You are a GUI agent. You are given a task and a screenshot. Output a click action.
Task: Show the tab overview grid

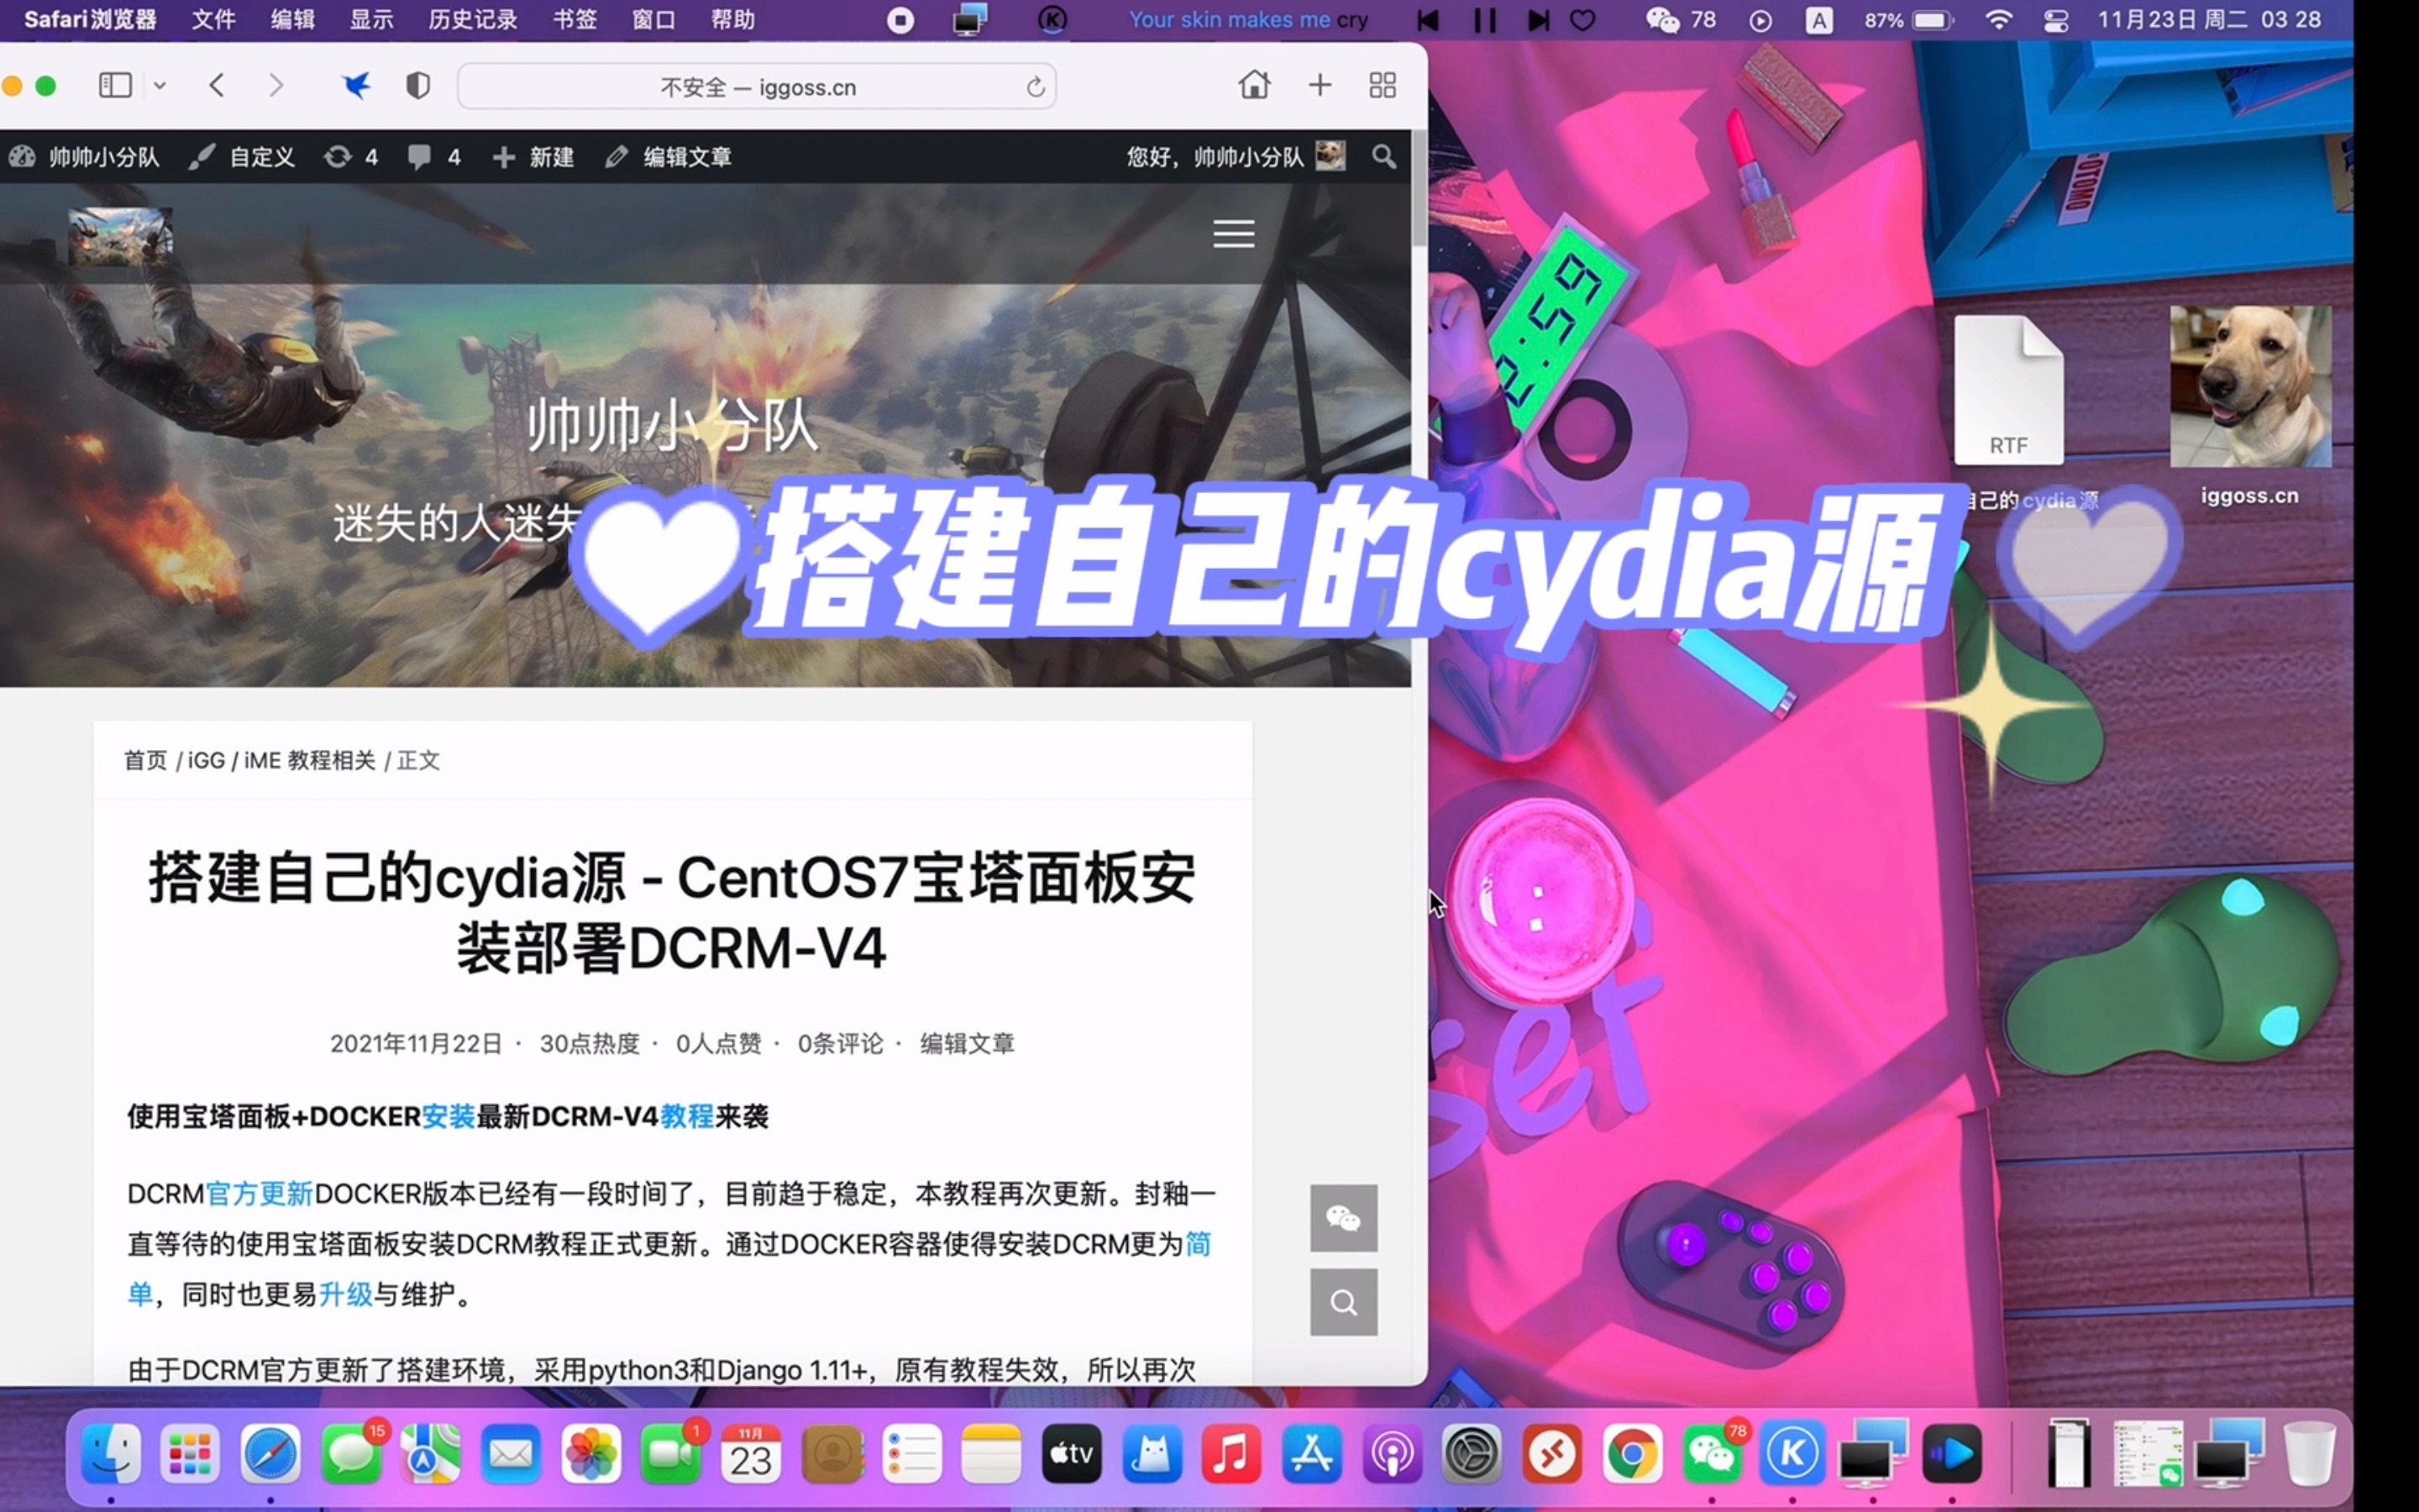point(1383,85)
